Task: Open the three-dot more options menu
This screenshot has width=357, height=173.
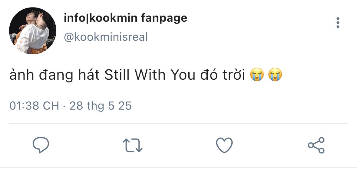Action: tap(338, 23)
